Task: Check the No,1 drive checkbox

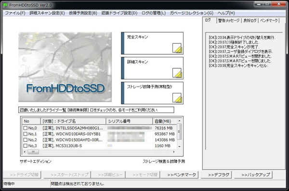Action: (26, 134)
